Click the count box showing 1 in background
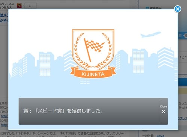 pyautogui.click(x=30, y=6)
